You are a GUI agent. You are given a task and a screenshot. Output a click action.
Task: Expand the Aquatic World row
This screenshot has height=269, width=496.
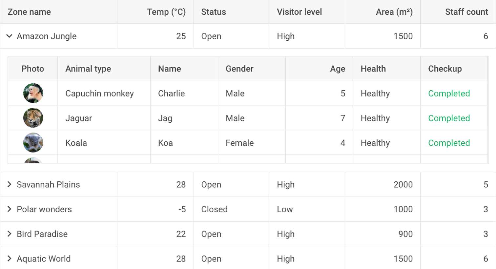(10, 259)
